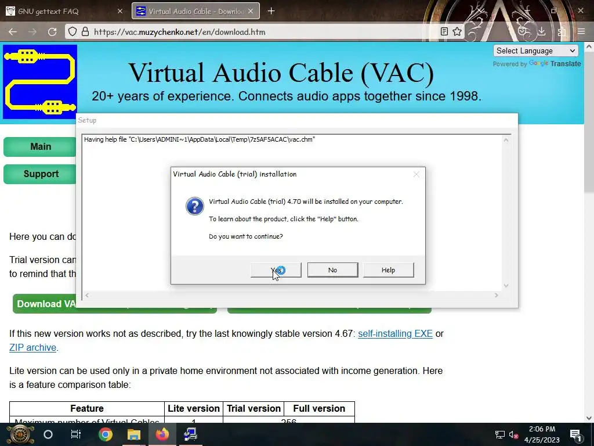Open the Windows Start menu
Screen dimensions: 594x446
(20, 434)
